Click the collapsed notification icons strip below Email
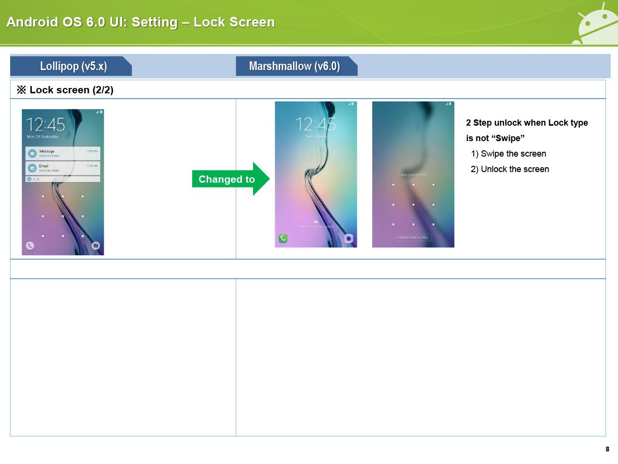 pyautogui.click(x=63, y=179)
